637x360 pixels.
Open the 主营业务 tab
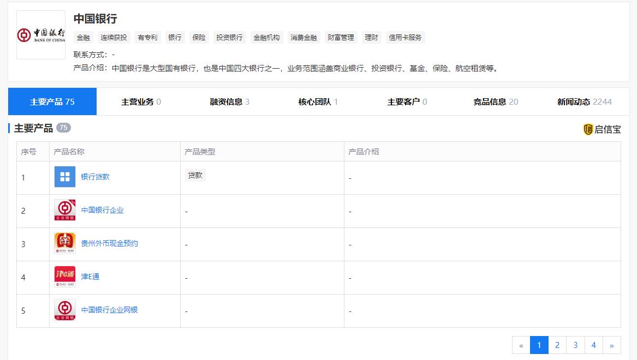point(141,101)
